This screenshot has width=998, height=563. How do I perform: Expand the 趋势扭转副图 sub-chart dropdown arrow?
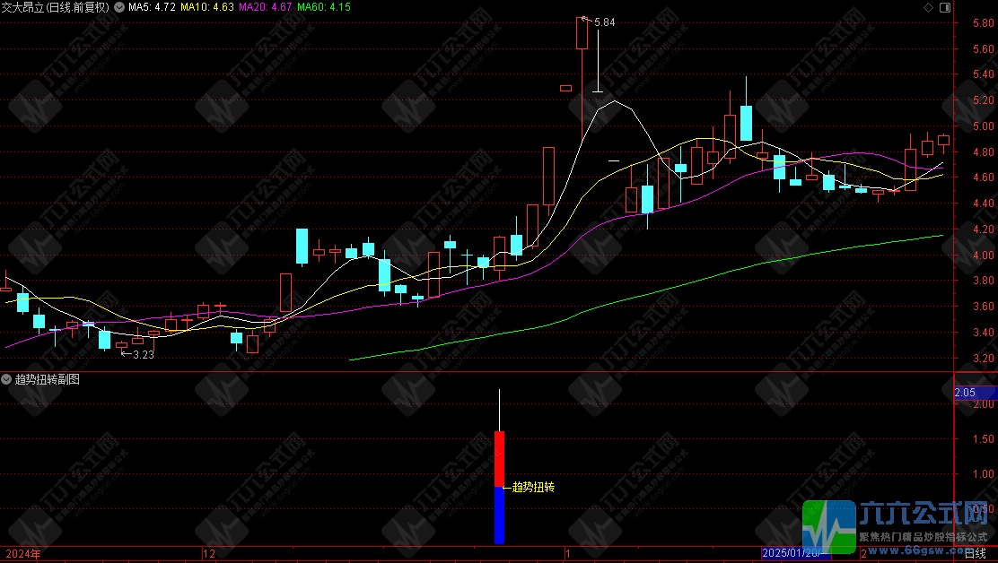(7, 379)
